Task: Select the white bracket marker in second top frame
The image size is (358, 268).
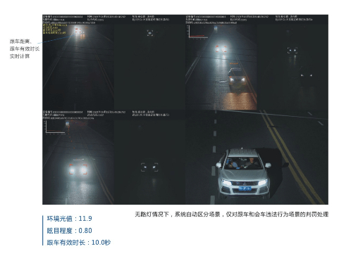Action: tap(150, 33)
